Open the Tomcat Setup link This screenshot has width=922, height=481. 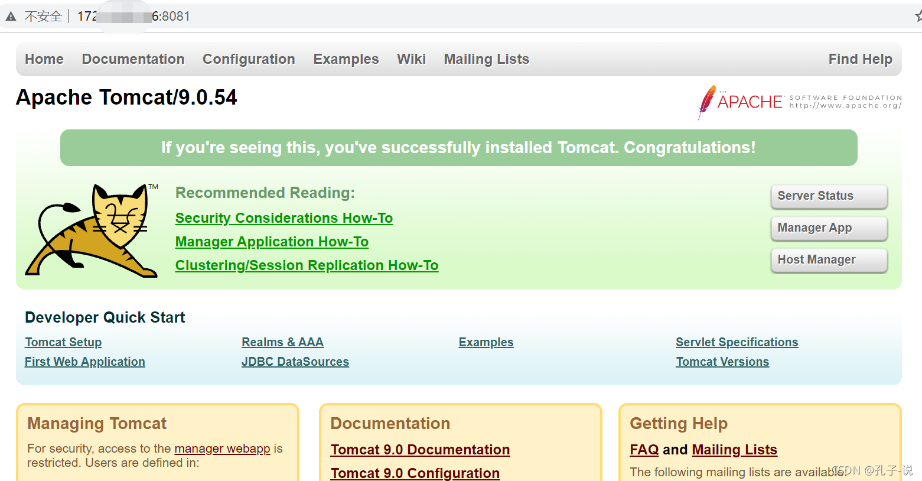click(63, 342)
